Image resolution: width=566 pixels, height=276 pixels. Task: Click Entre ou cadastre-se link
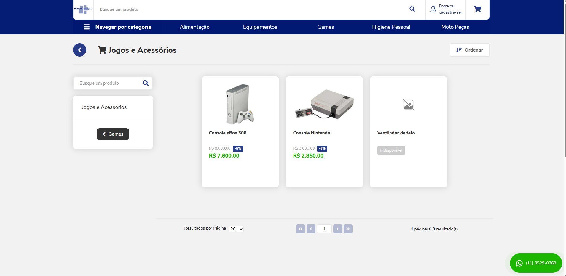450,9
